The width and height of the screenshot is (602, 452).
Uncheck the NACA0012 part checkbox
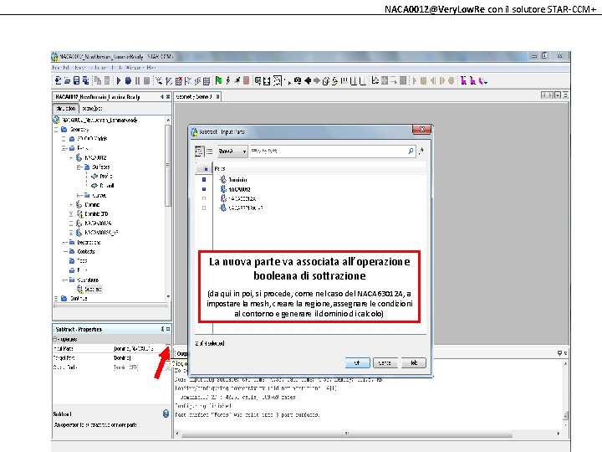tap(204, 189)
